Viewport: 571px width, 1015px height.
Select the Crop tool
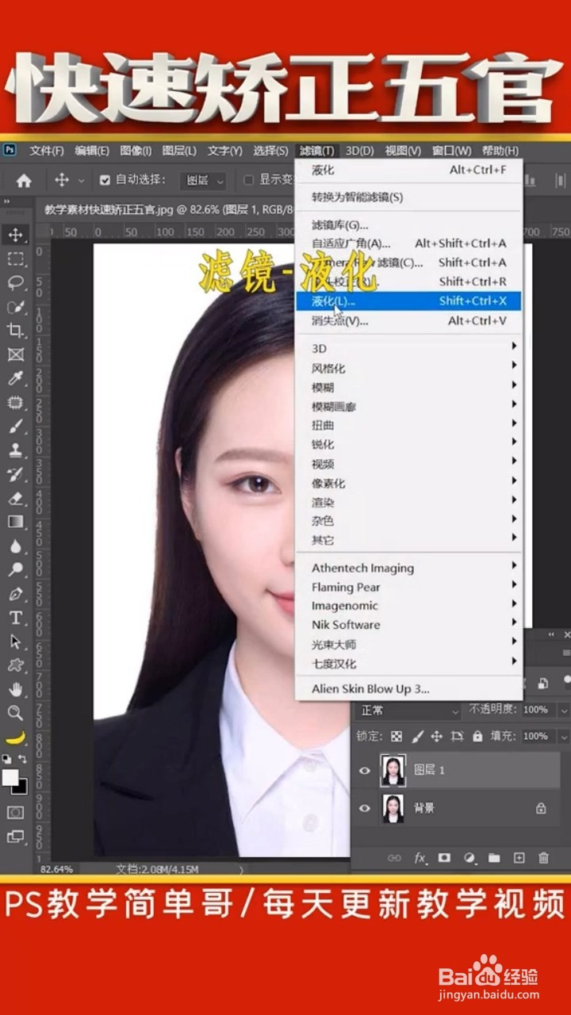(16, 330)
